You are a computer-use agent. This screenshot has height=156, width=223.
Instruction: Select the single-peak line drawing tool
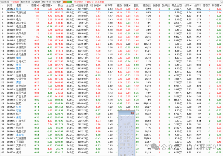coord(121,134)
